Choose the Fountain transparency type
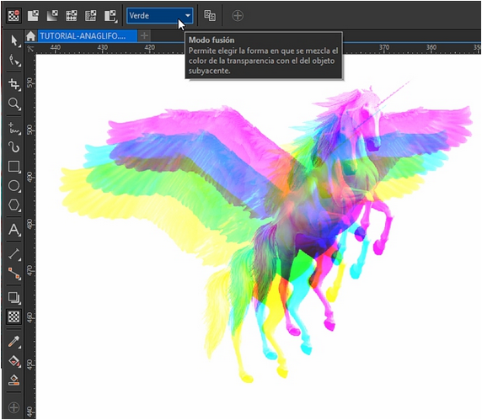Viewport: 482px width, 420px height. (52, 16)
